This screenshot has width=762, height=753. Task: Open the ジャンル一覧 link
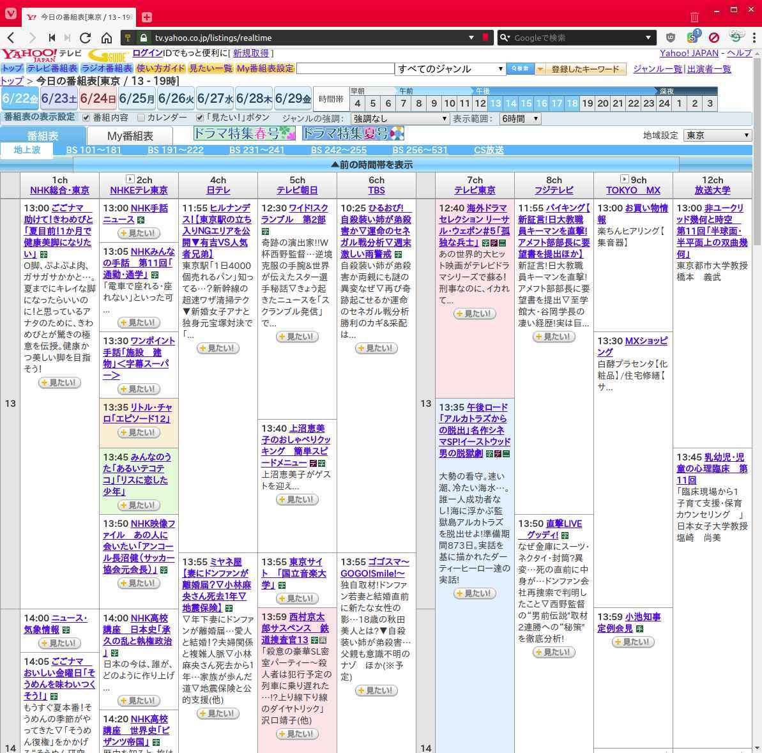(657, 69)
